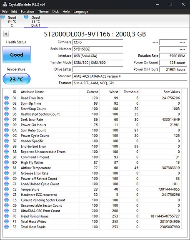Click the blue status icon for Seek Error Rate

(7, 119)
